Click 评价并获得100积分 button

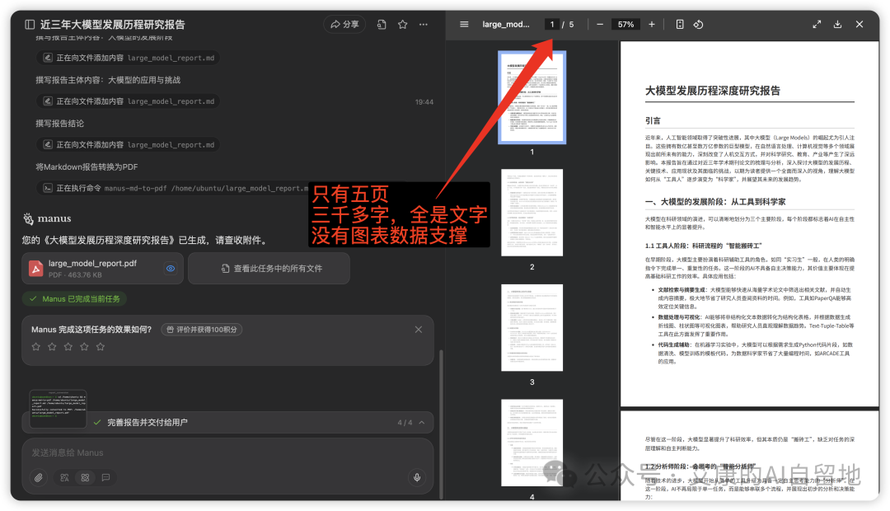pos(202,330)
